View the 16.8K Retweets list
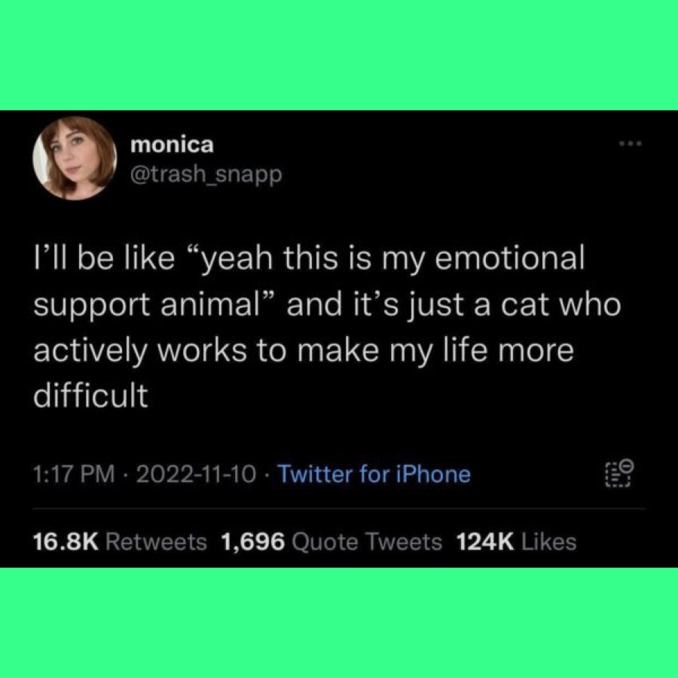This screenshot has width=678, height=678. tap(121, 542)
